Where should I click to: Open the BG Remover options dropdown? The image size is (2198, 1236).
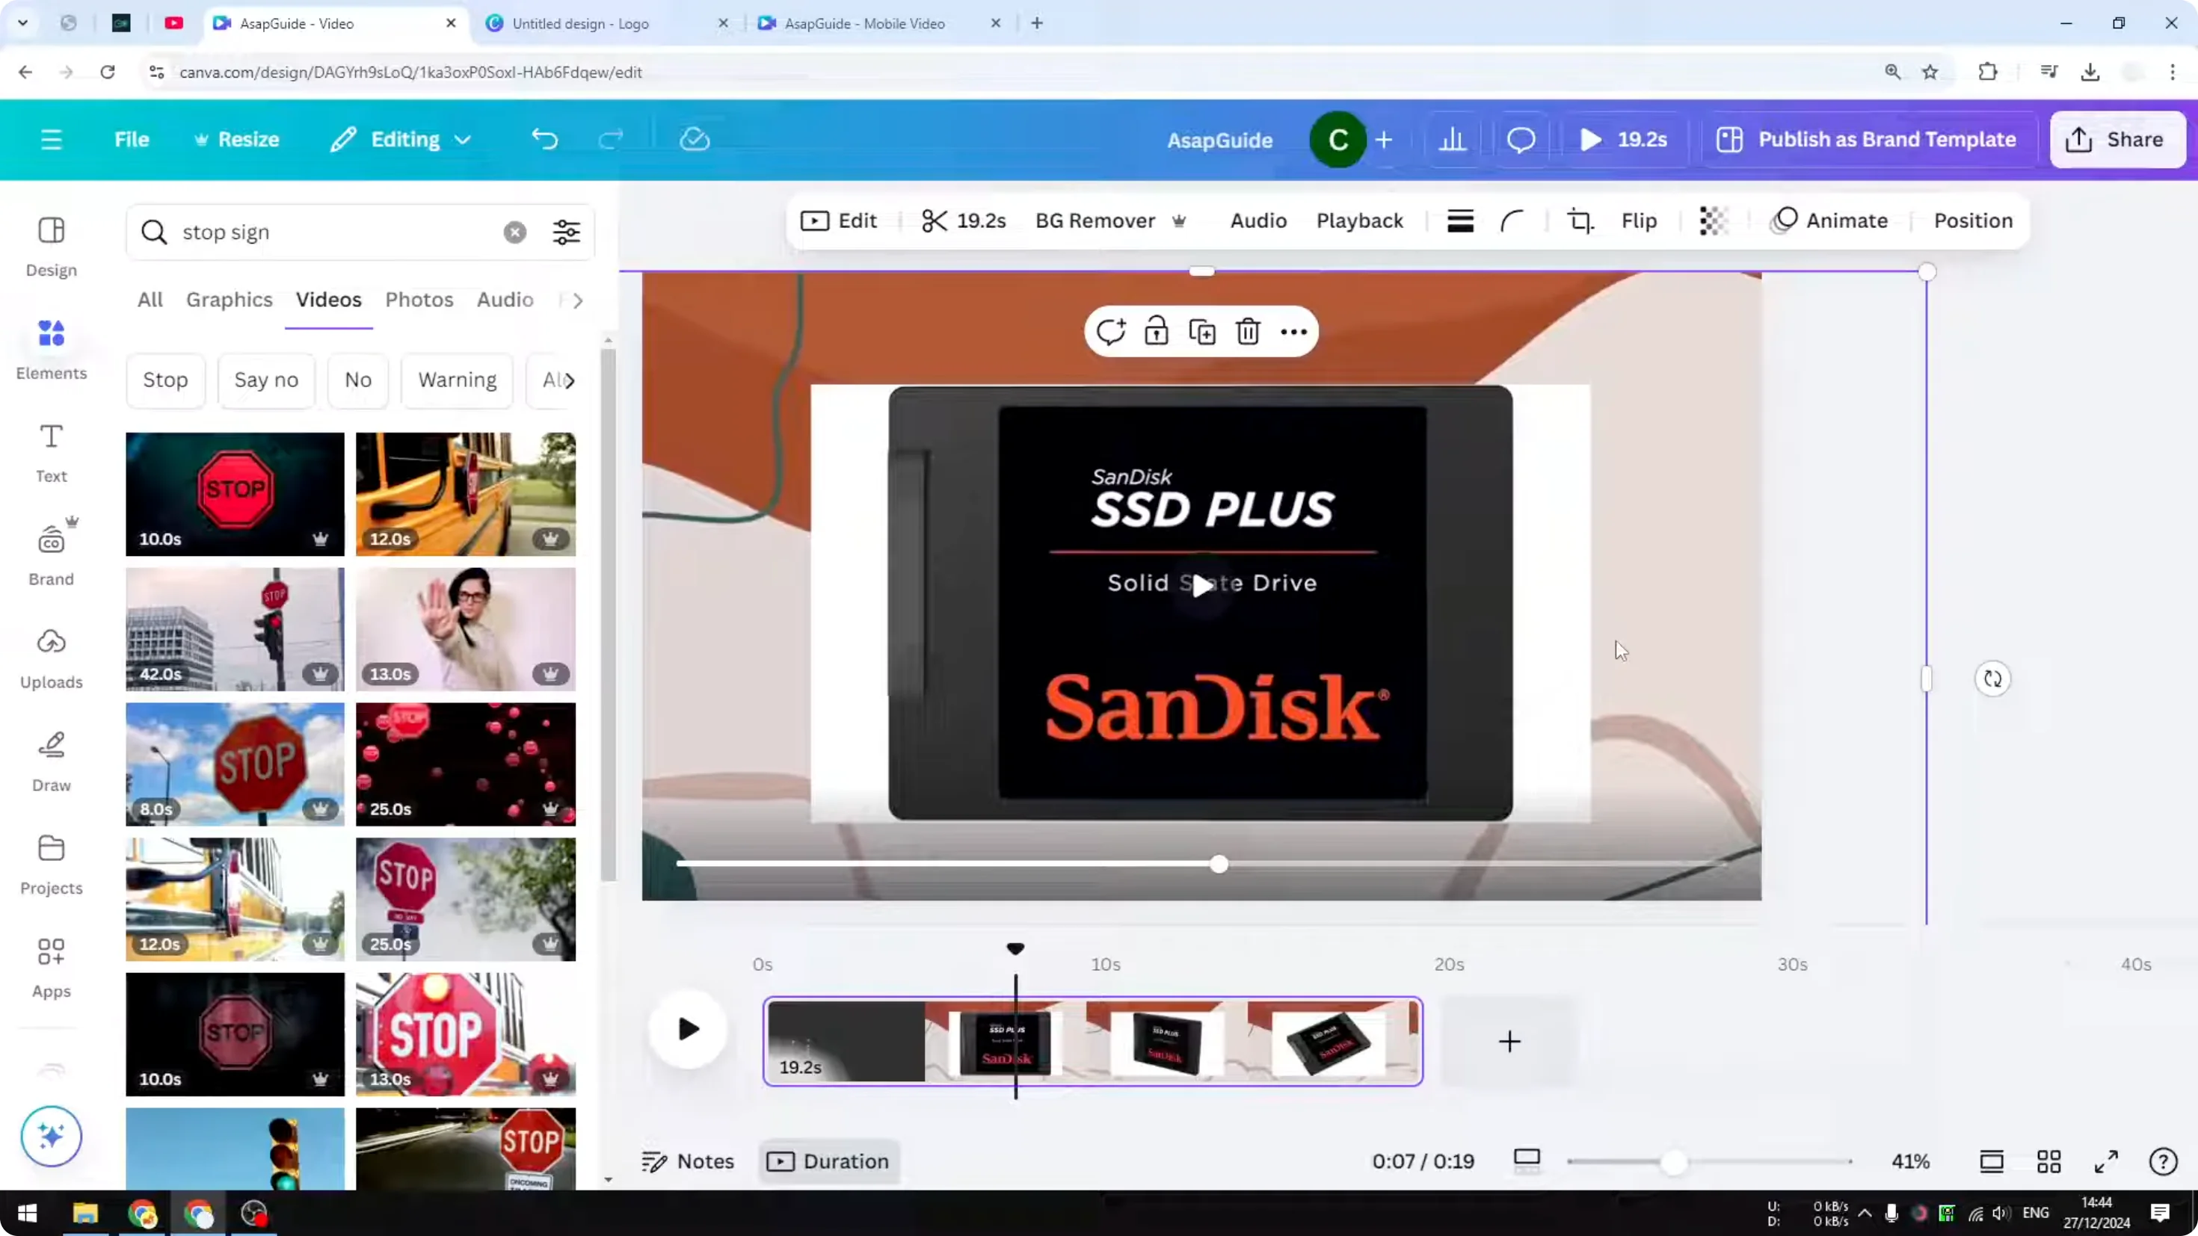pyautogui.click(x=1180, y=221)
